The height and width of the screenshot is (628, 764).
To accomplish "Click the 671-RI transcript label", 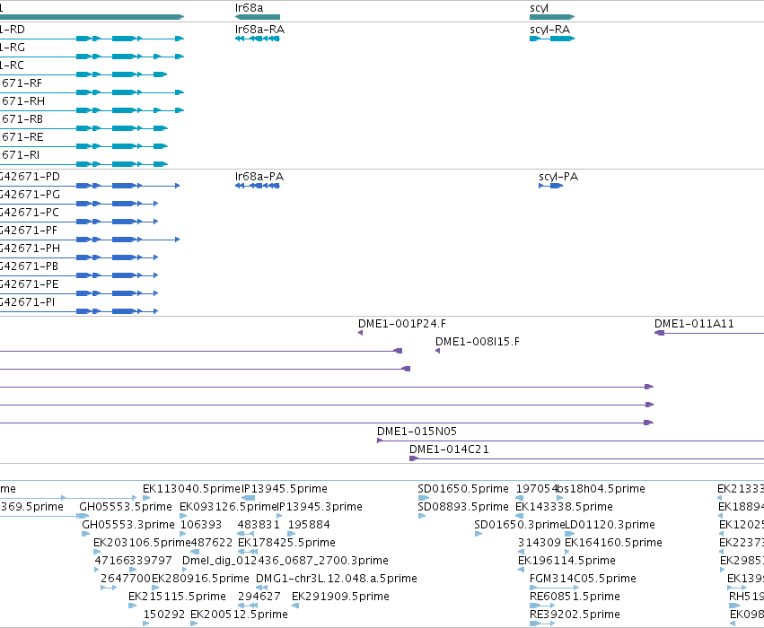I will click(21, 155).
